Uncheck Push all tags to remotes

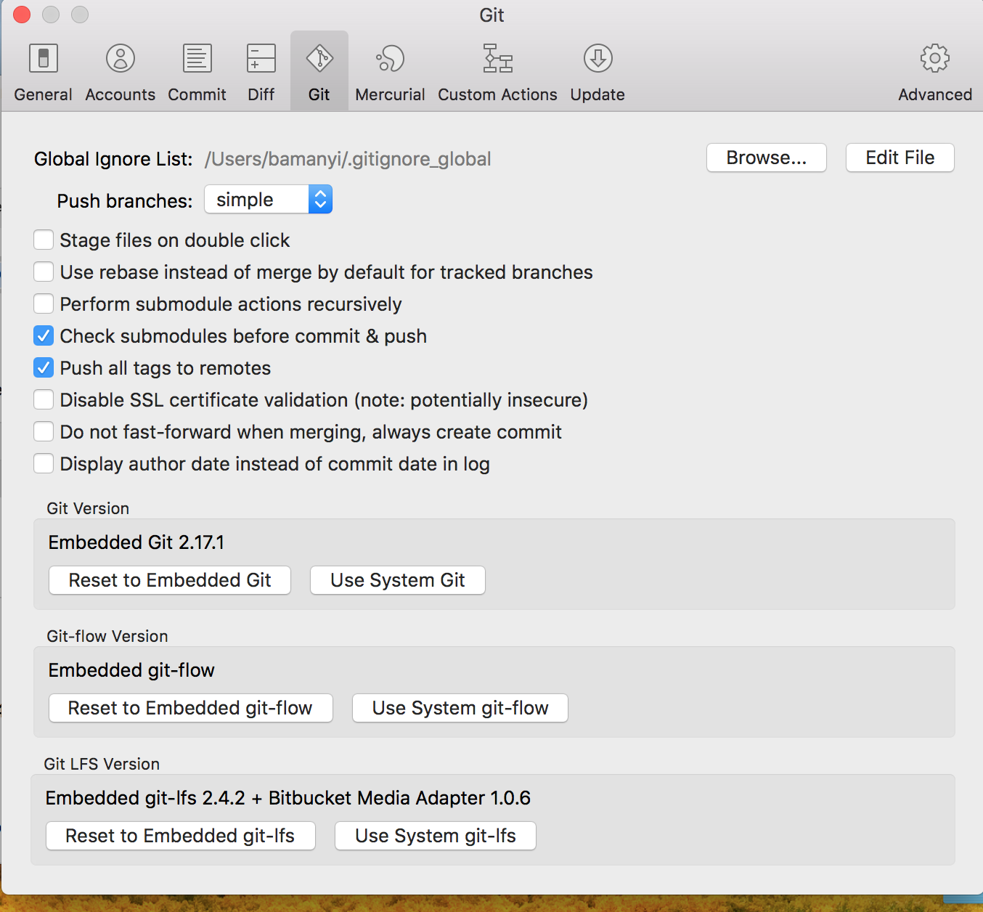(x=44, y=367)
